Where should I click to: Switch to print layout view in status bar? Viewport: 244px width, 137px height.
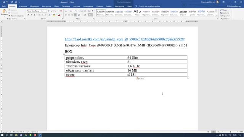tap(213, 132)
